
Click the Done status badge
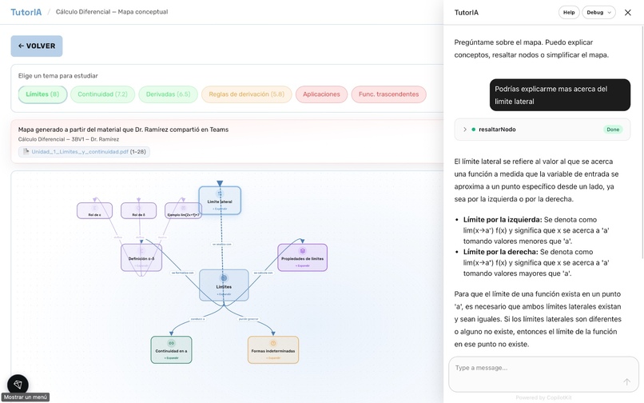(613, 130)
